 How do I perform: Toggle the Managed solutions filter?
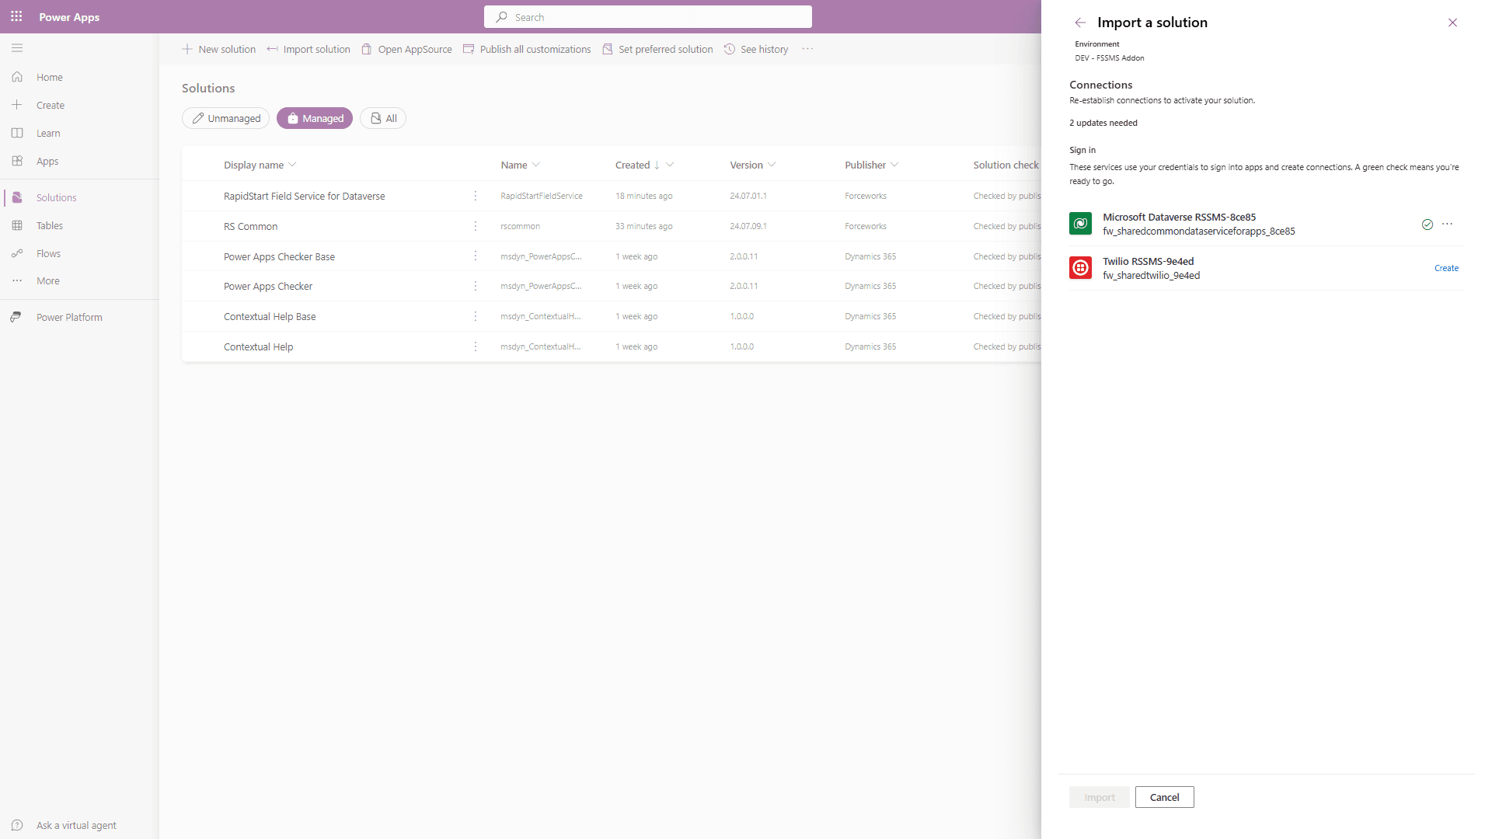pyautogui.click(x=315, y=118)
